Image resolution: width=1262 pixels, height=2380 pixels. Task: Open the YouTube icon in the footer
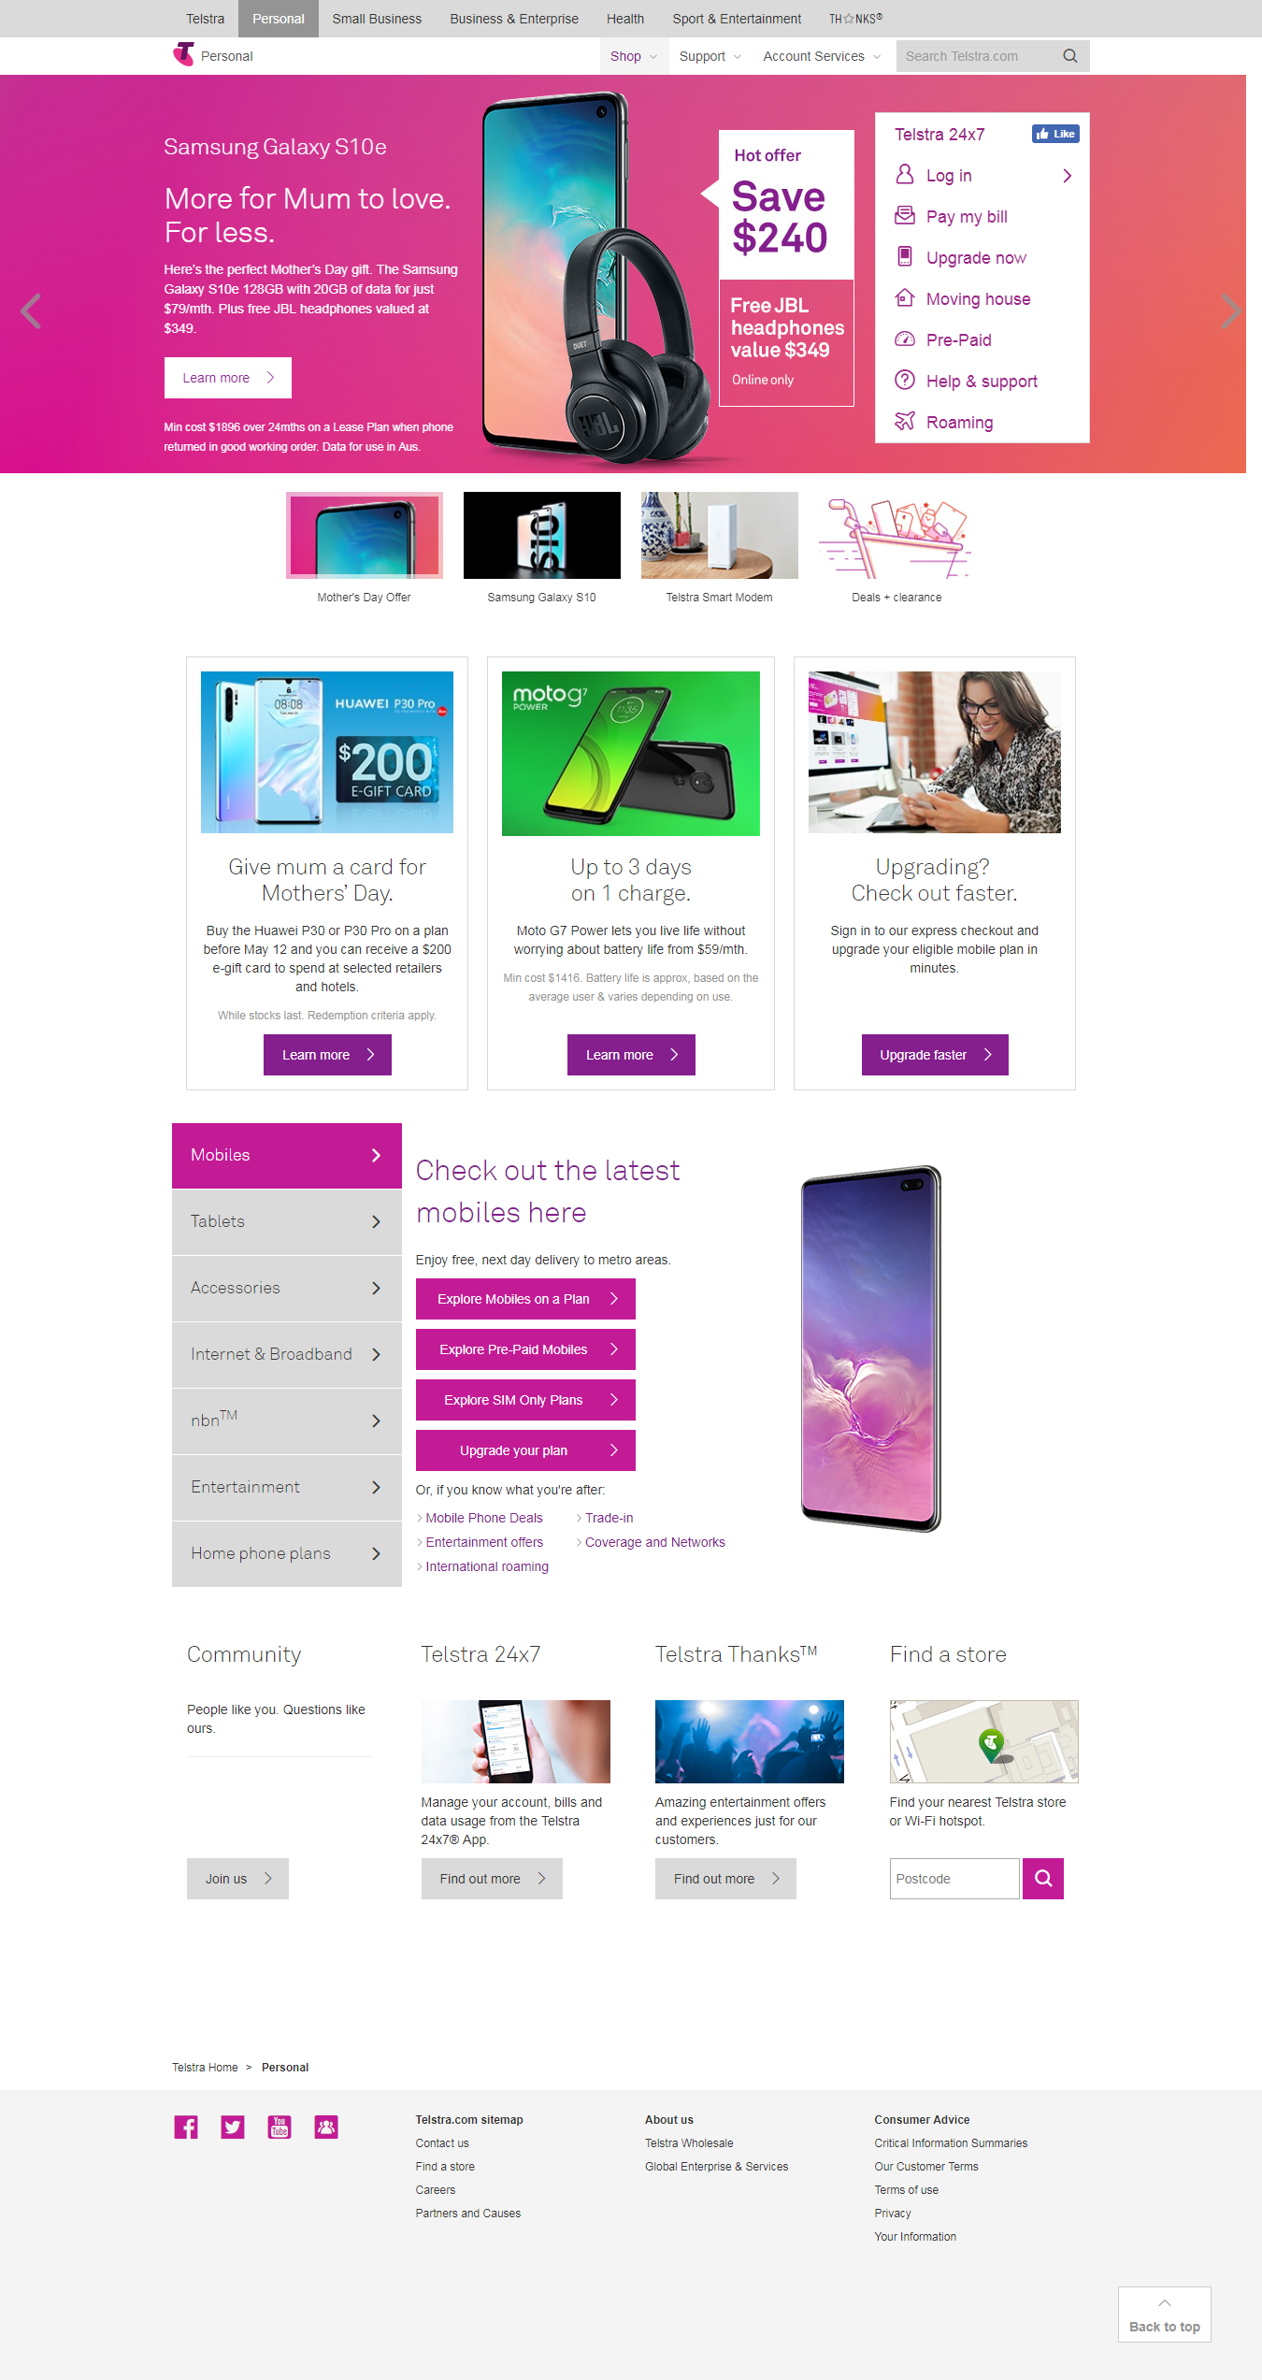click(x=280, y=2128)
